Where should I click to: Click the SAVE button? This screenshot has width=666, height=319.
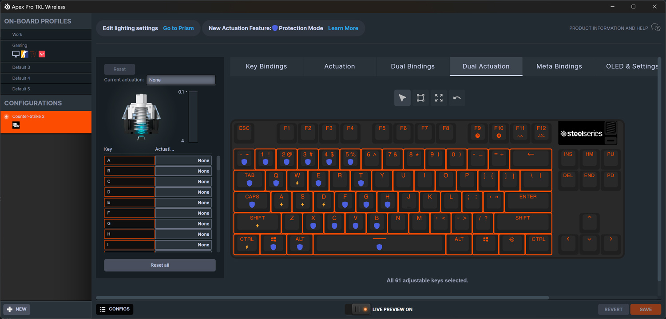646,309
